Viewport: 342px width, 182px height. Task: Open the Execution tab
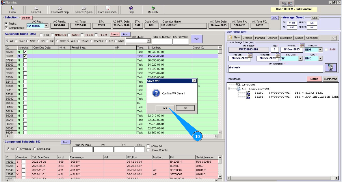[x=286, y=38]
